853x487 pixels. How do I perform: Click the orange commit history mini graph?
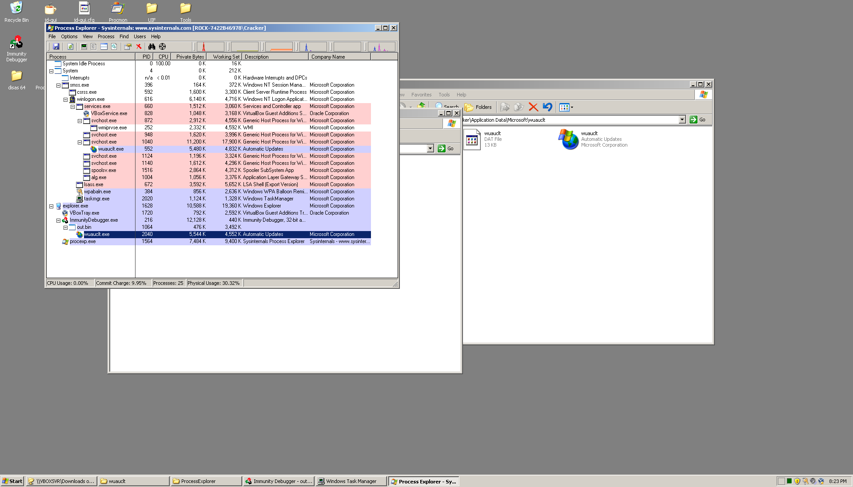[279, 47]
